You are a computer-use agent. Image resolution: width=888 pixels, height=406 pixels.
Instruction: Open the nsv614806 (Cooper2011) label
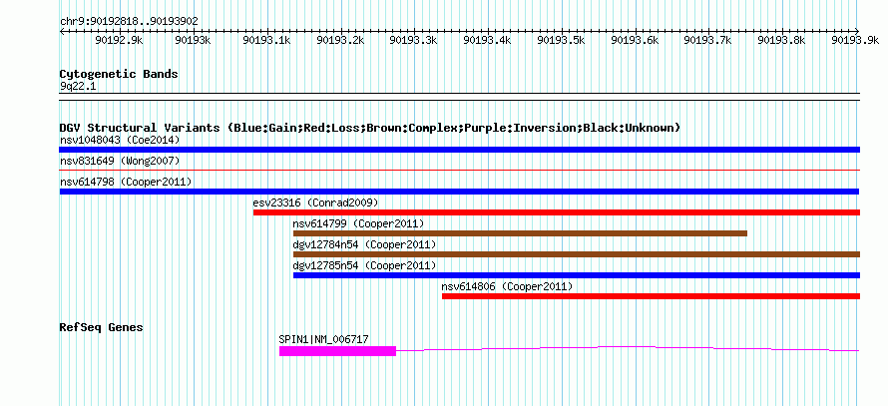pyautogui.click(x=507, y=287)
